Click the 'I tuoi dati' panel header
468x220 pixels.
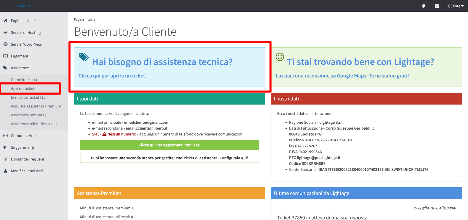click(169, 99)
